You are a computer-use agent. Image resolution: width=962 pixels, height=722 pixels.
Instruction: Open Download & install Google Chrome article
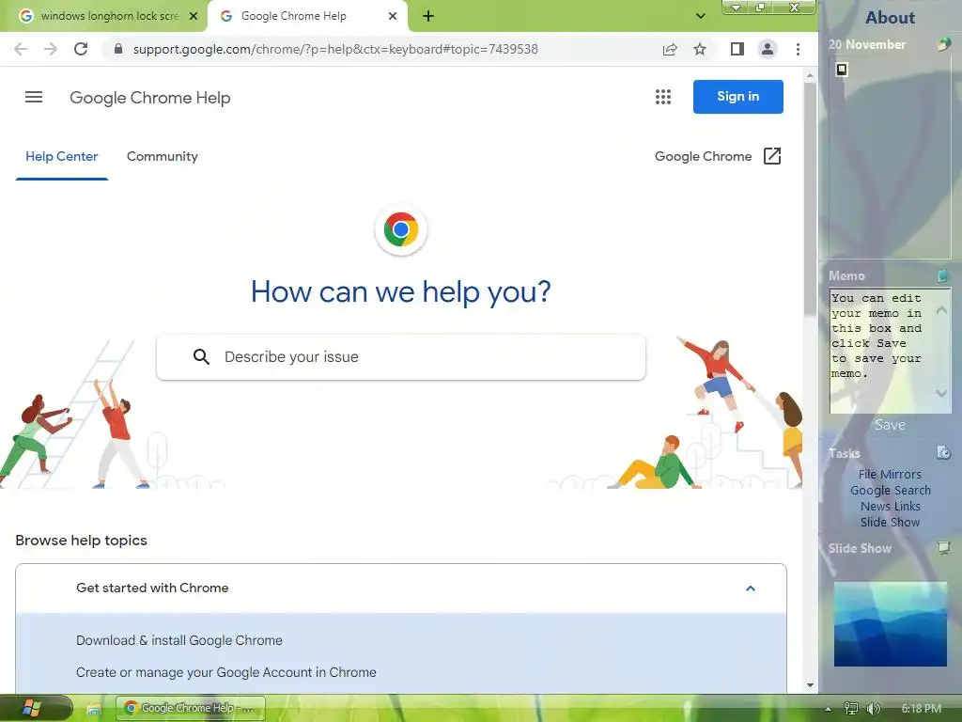pyautogui.click(x=179, y=640)
